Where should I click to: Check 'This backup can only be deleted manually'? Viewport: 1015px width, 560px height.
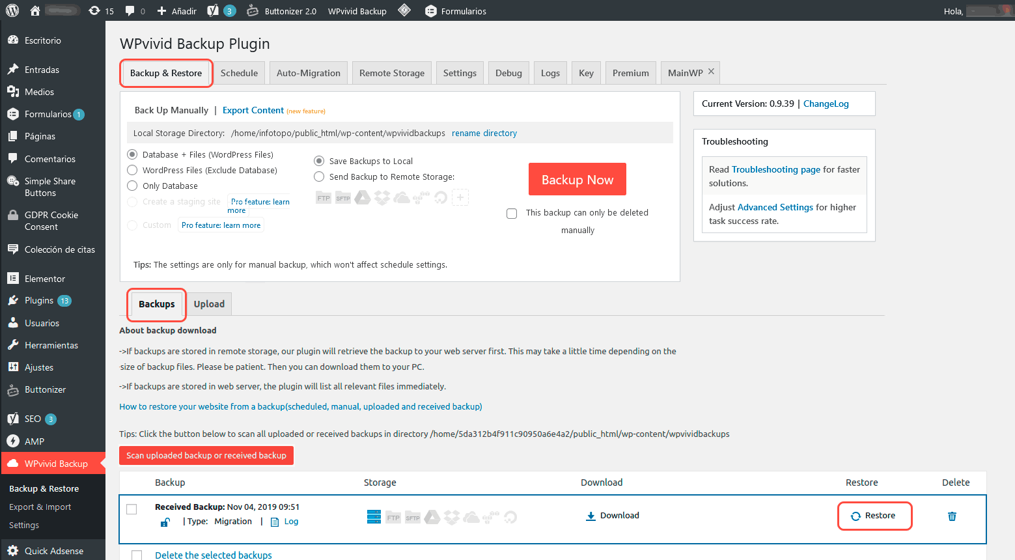[x=512, y=214]
